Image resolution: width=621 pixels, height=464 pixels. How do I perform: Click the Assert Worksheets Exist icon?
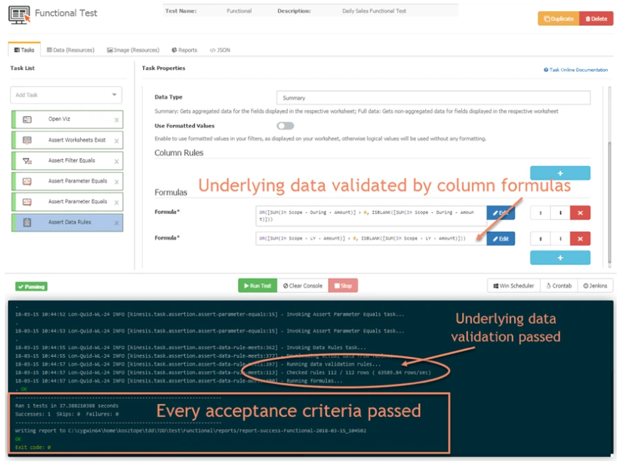pyautogui.click(x=26, y=140)
